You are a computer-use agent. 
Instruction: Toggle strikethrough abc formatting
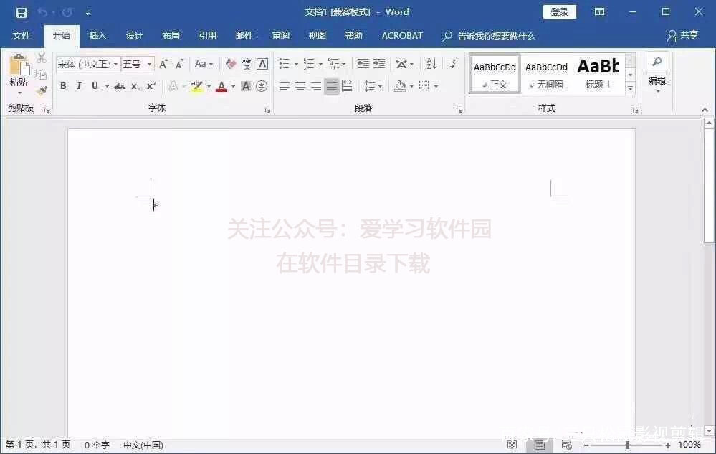click(x=120, y=86)
